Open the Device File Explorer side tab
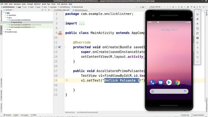208x117 pixels. [207, 105]
